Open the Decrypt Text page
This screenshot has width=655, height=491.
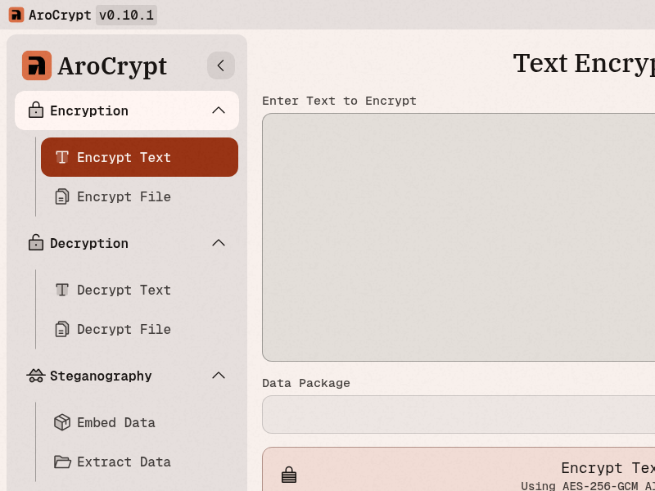[x=139, y=290]
